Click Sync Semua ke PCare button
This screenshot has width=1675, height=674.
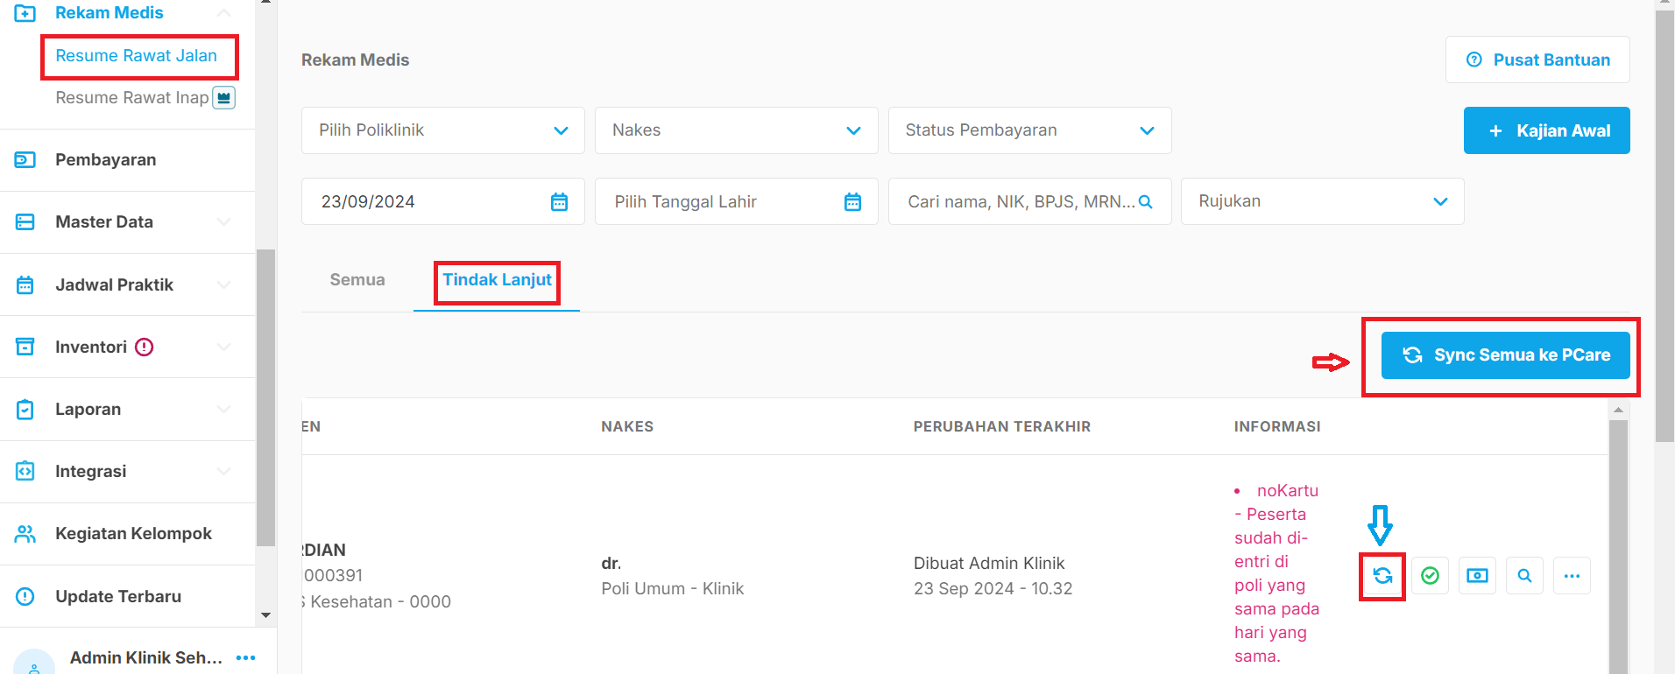[1506, 355]
